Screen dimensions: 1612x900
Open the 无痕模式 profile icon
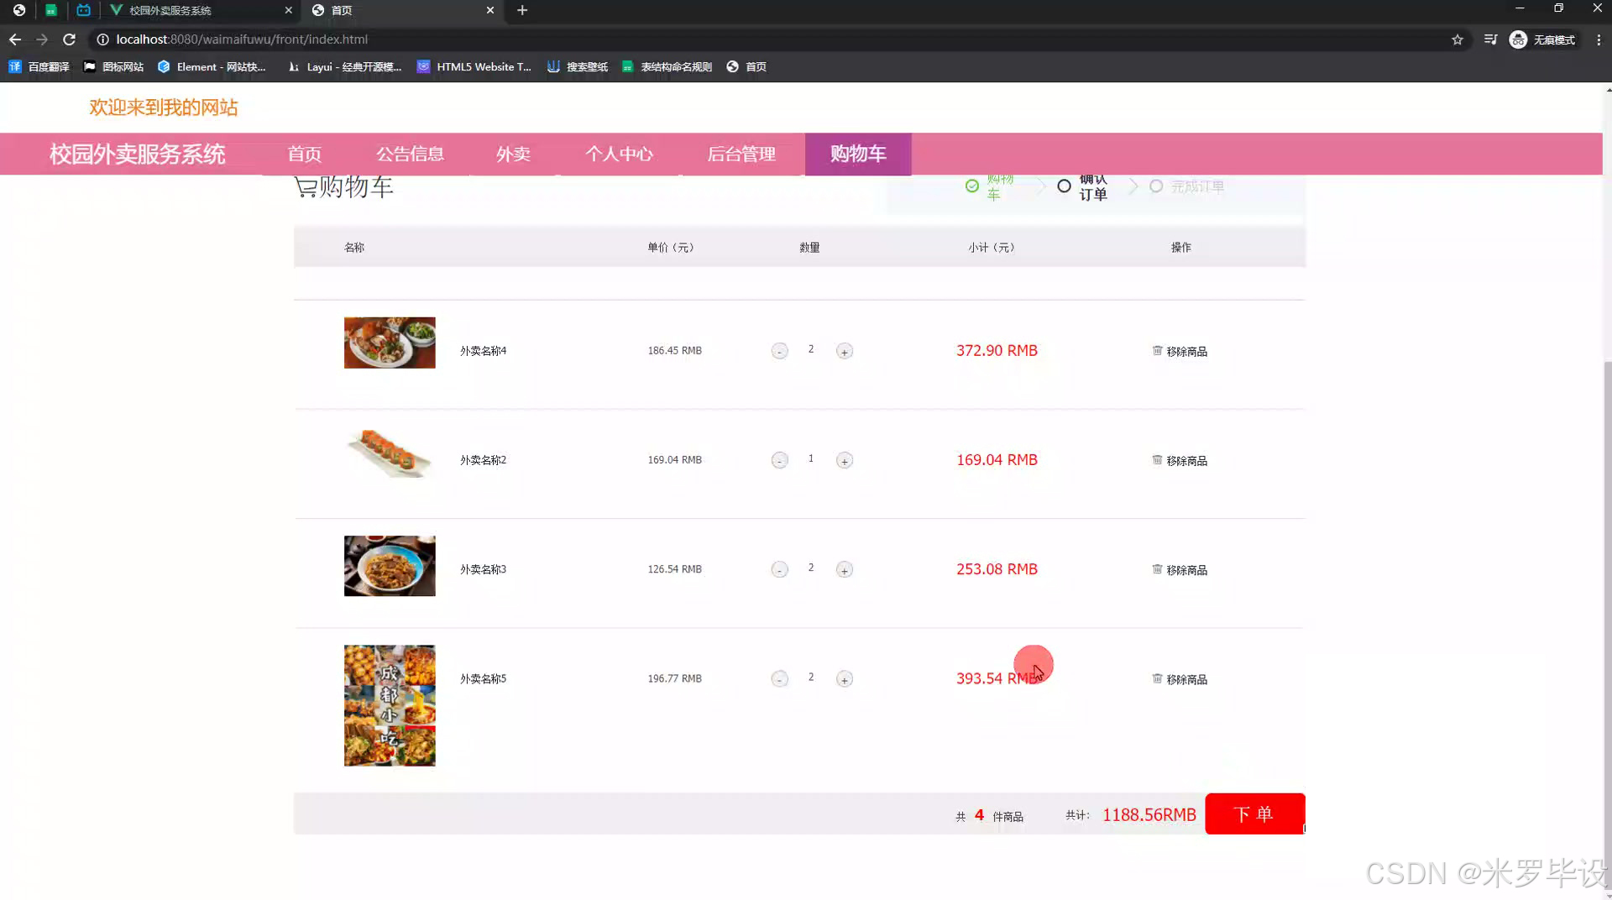1518,39
